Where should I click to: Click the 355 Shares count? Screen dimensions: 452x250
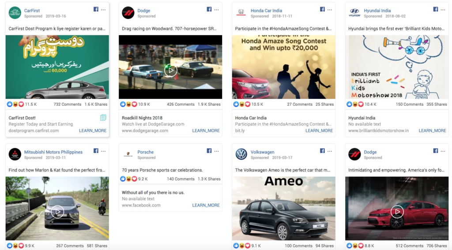click(x=437, y=104)
